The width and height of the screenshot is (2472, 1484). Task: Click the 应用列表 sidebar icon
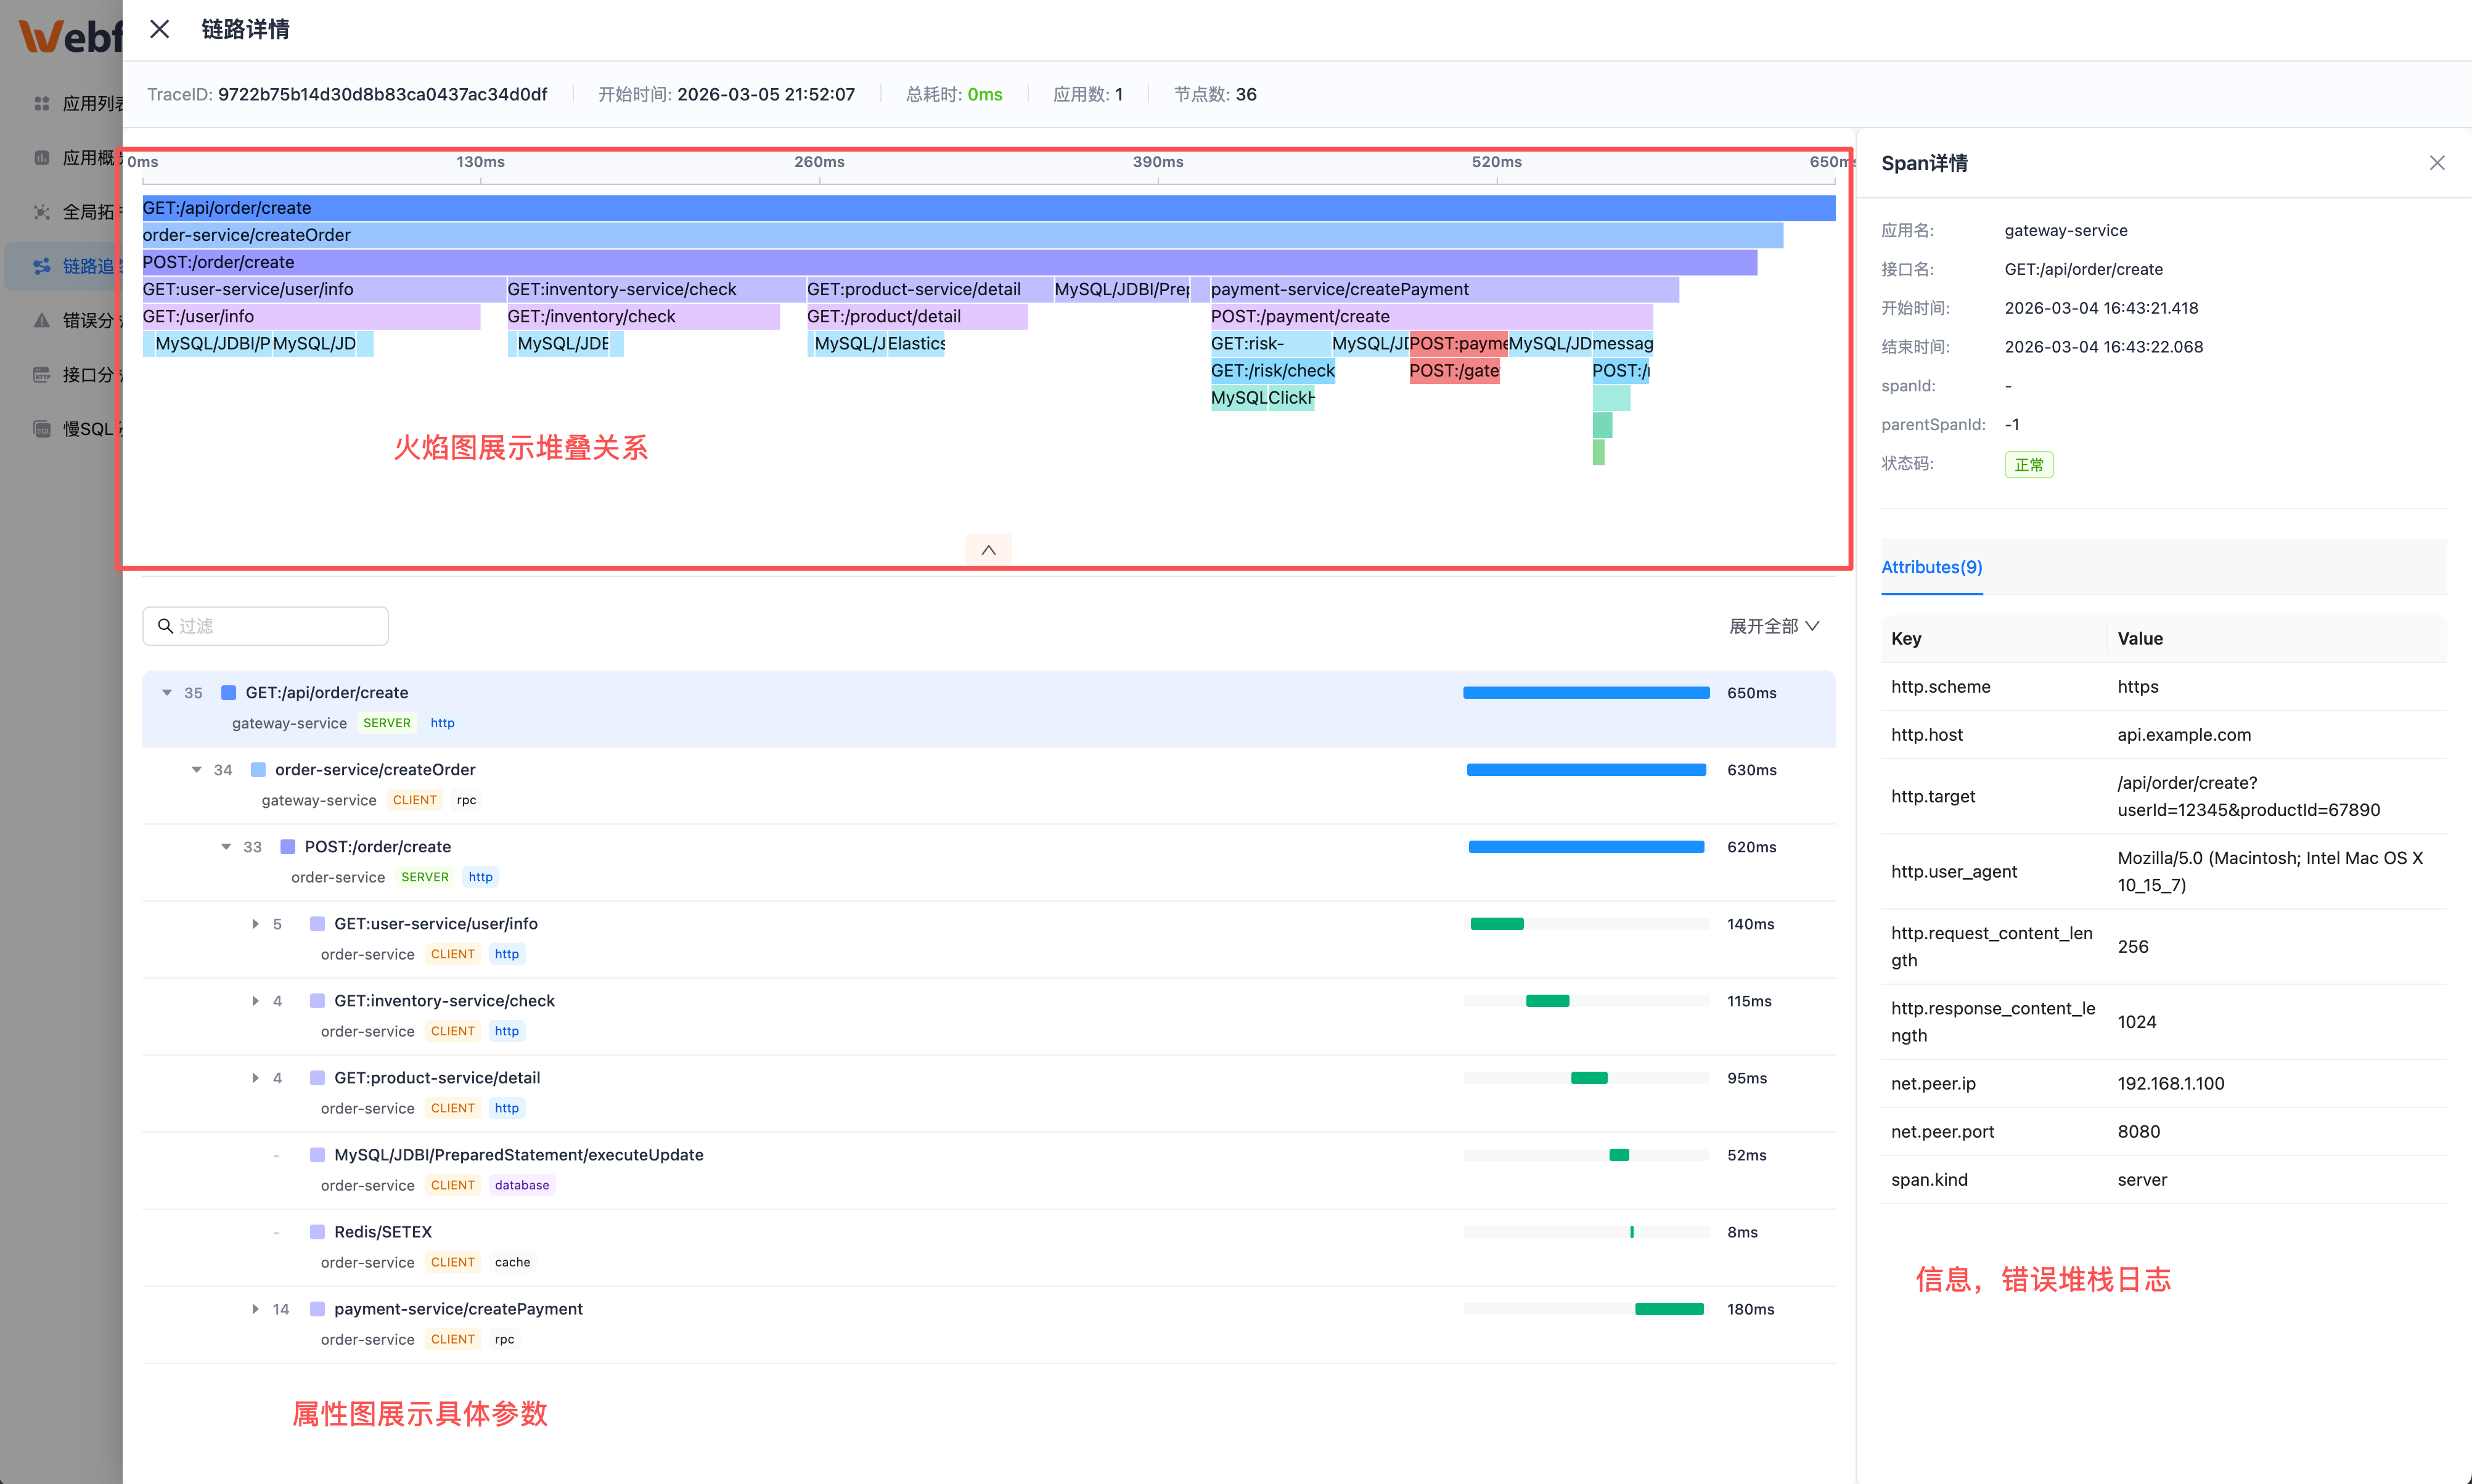(42, 103)
